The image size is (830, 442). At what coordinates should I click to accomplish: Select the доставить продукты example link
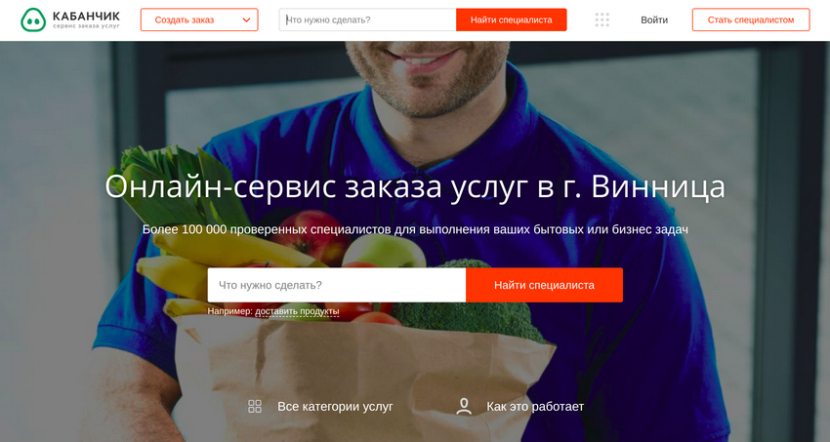297,311
